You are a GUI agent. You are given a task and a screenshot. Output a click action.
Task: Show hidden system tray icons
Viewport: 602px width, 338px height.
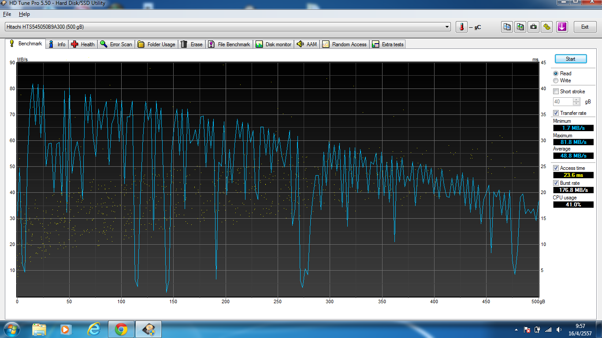[516, 330]
